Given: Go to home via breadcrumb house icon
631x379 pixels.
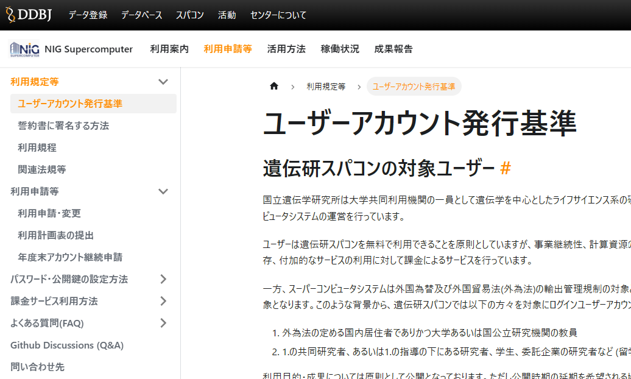Looking at the screenshot, I should click(274, 86).
